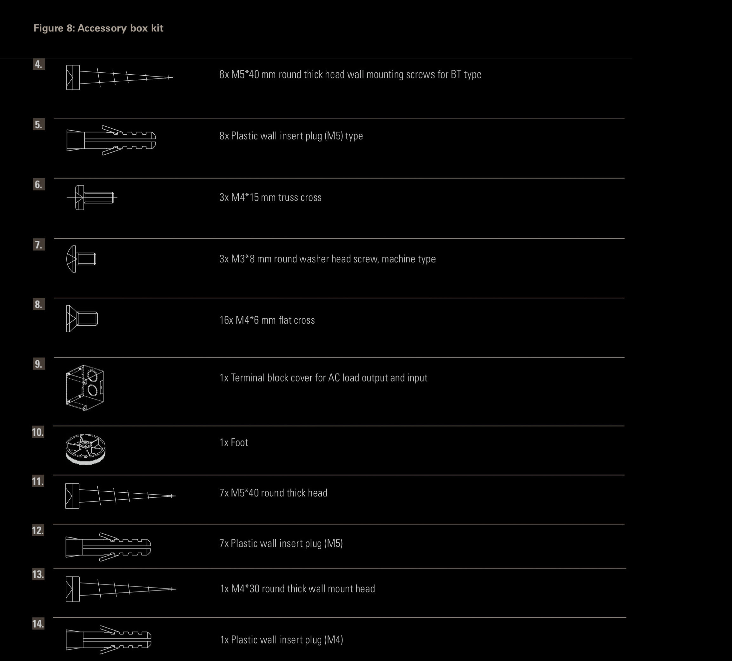Select the Foot part illustration
732x661 pixels.
pyautogui.click(x=86, y=449)
